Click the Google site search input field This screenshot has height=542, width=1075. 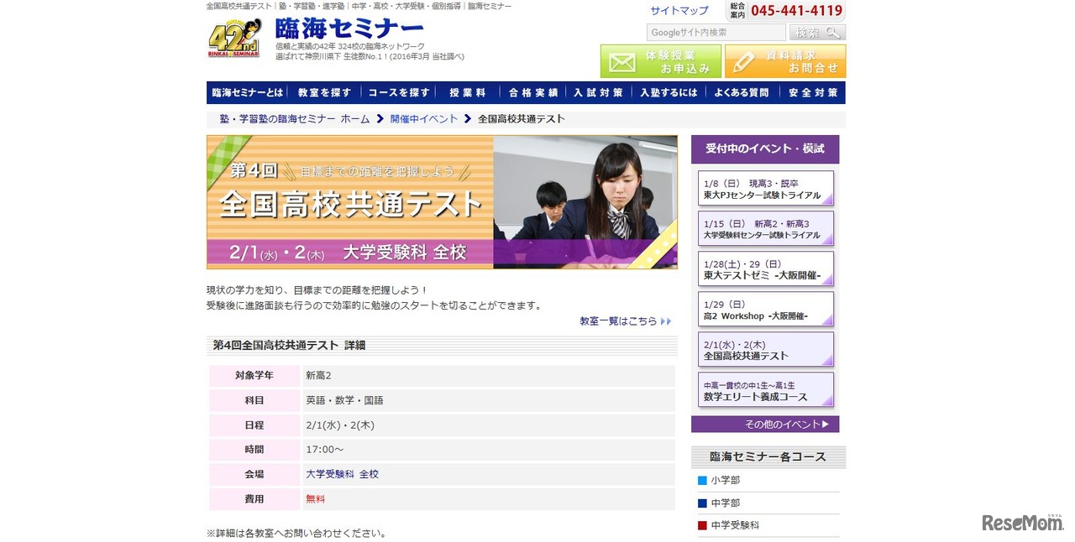pyautogui.click(x=716, y=33)
